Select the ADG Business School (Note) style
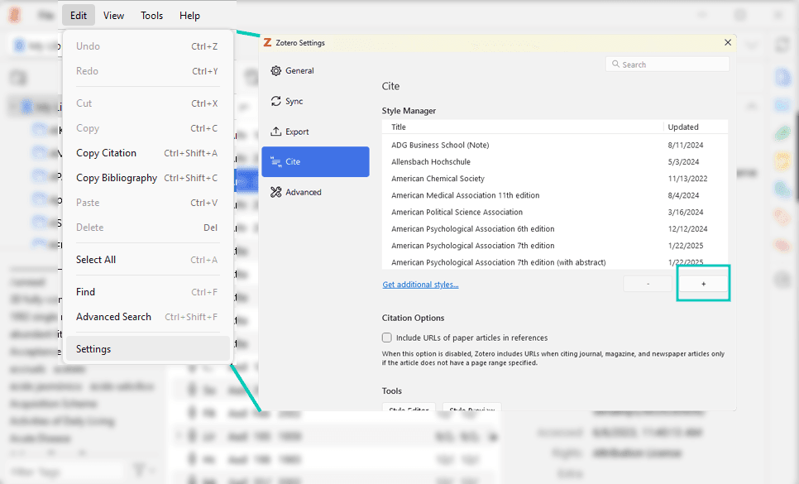The height and width of the screenshot is (484, 799). coord(555,146)
